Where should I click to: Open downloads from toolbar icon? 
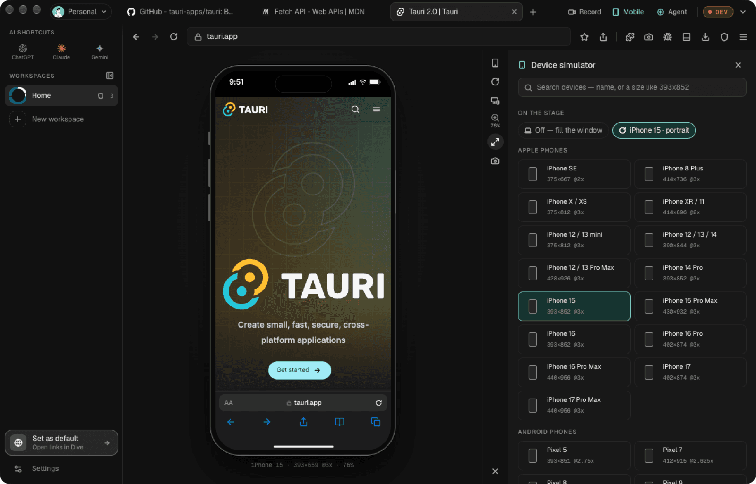(x=705, y=37)
